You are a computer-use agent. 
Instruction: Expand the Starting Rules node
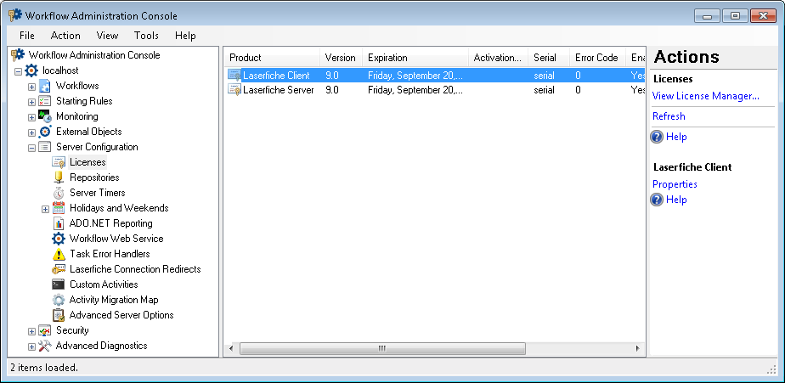(31, 102)
